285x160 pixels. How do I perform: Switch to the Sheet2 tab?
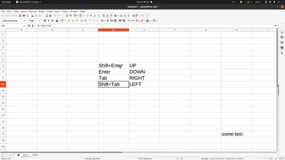pos(35,155)
